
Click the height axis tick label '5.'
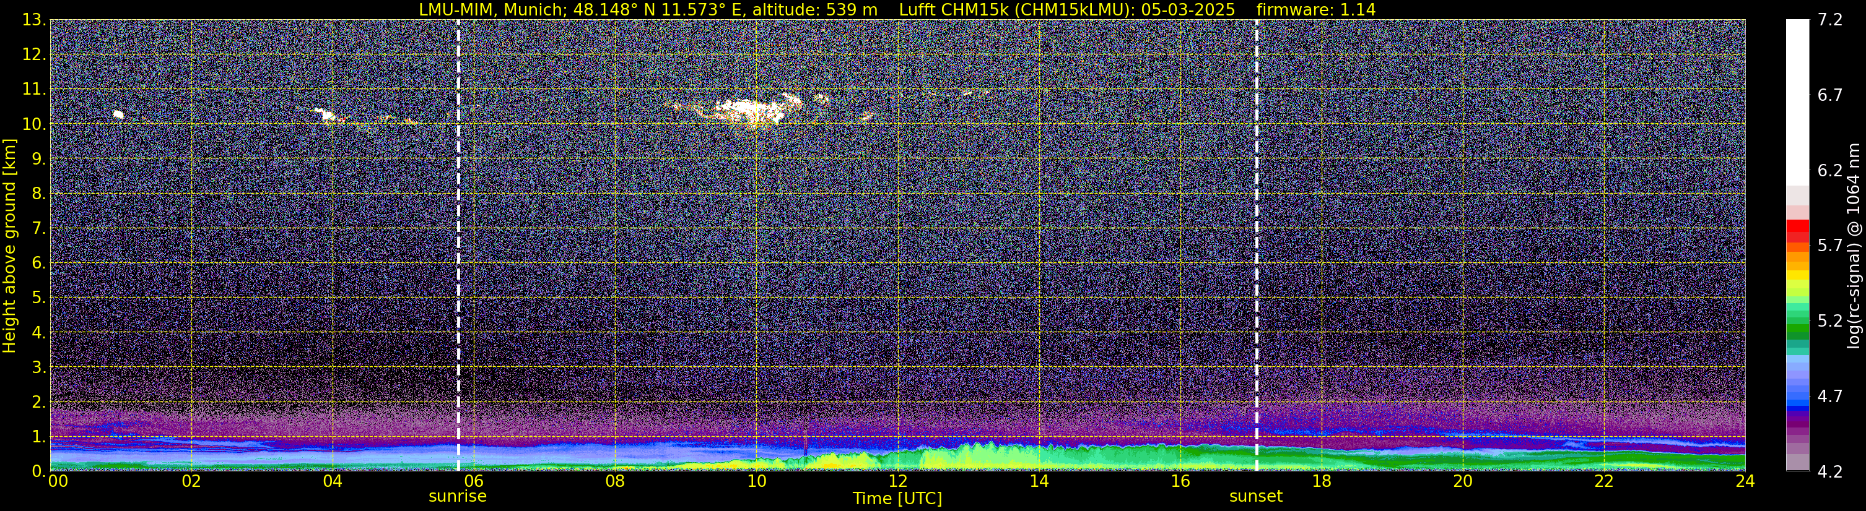(38, 298)
